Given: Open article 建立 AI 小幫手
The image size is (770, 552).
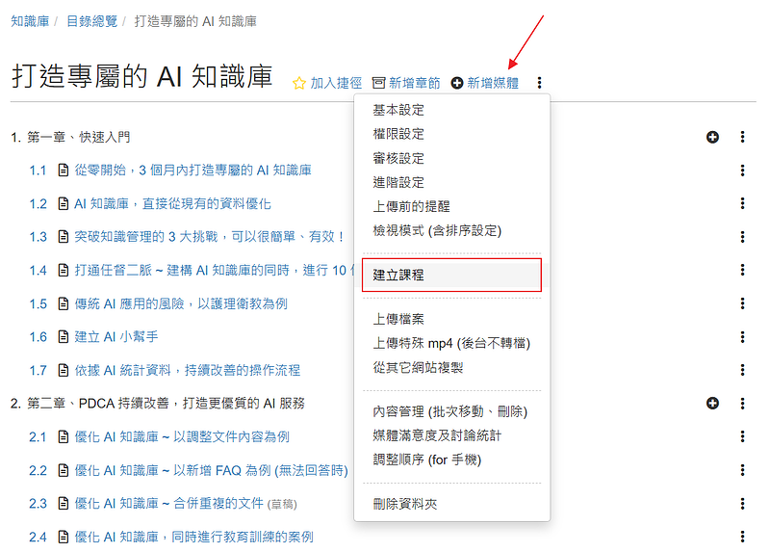Looking at the screenshot, I should point(116,336).
